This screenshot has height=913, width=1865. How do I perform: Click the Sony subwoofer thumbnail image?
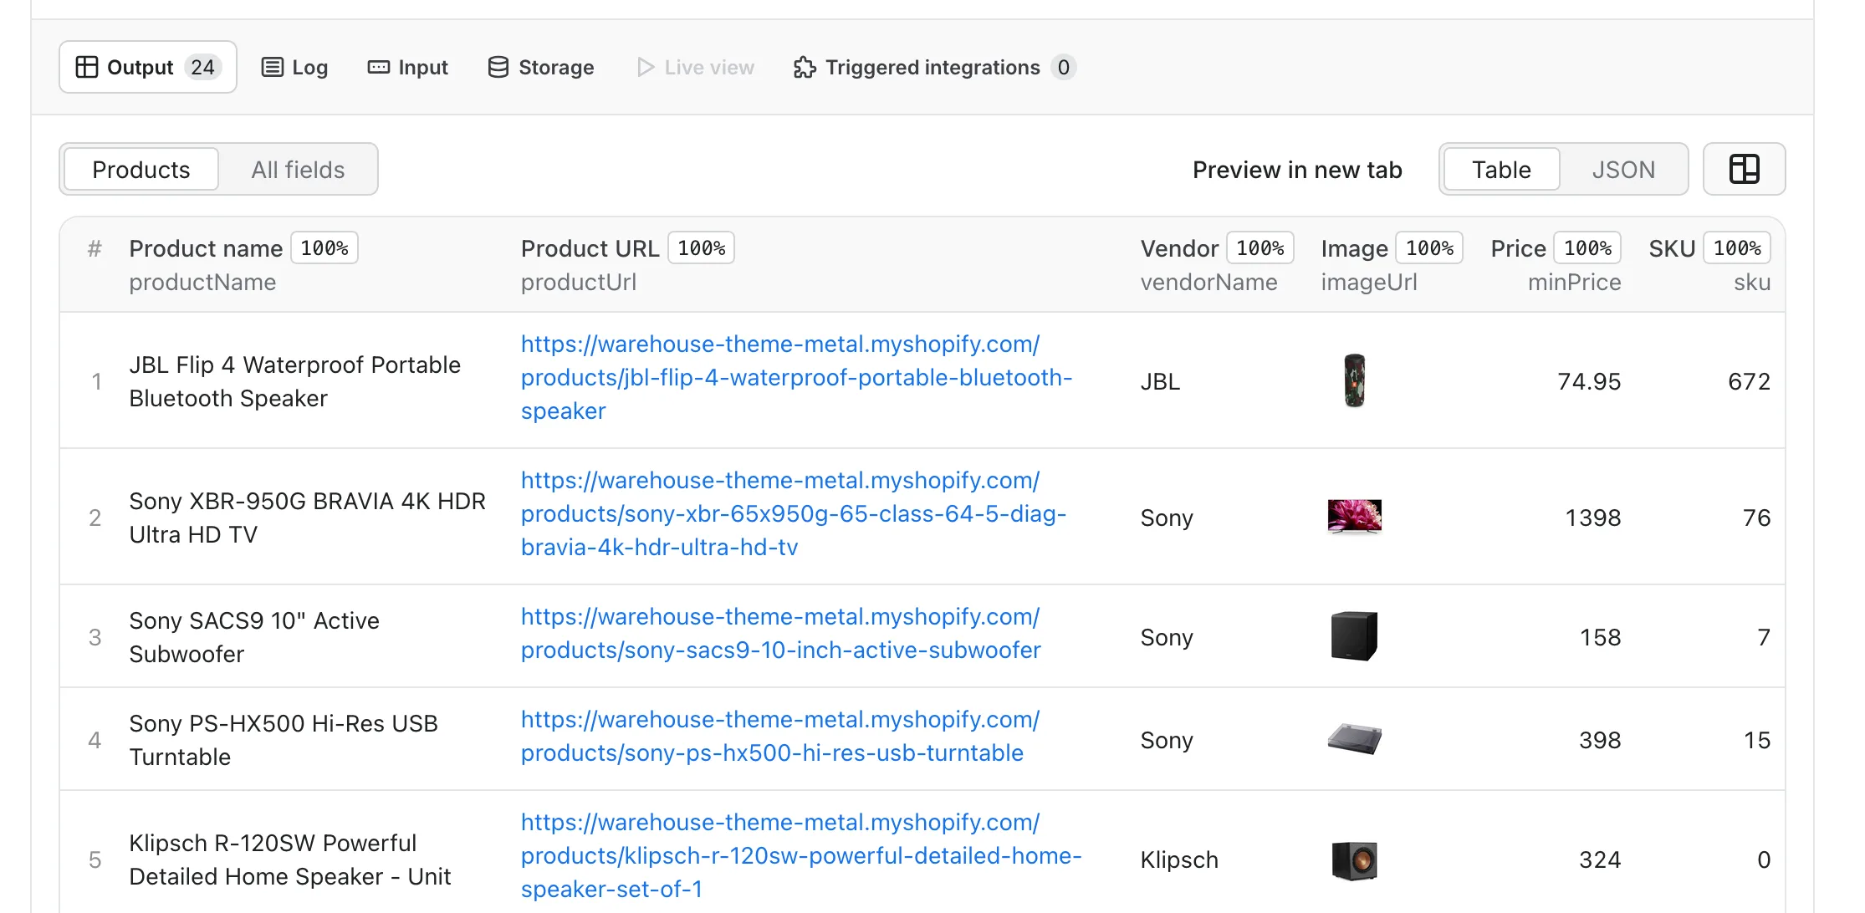click(x=1354, y=636)
